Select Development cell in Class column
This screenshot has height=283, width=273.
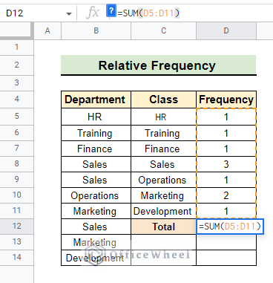coord(163,211)
